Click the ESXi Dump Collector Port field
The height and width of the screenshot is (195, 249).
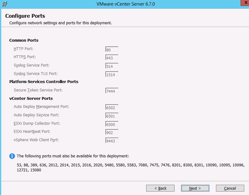112,124
